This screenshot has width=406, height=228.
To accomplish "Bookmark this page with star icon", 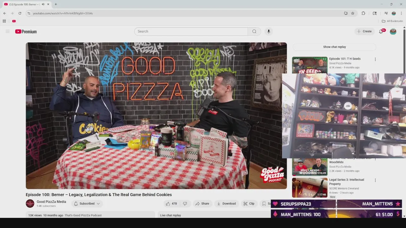I will click(x=353, y=13).
